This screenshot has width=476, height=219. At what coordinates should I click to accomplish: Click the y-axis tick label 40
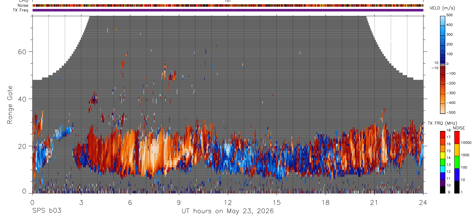point(22,99)
